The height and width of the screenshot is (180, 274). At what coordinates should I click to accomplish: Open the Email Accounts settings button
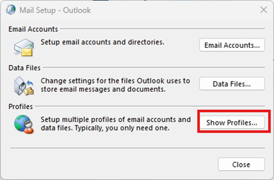(x=232, y=45)
